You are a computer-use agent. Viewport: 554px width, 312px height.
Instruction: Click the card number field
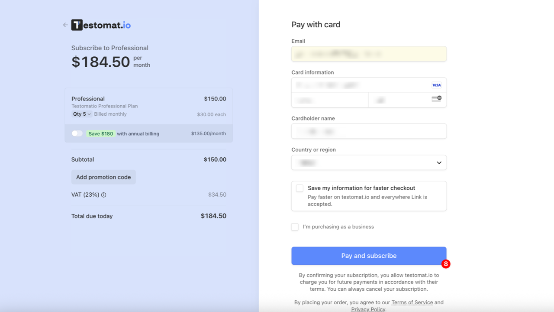(355, 85)
